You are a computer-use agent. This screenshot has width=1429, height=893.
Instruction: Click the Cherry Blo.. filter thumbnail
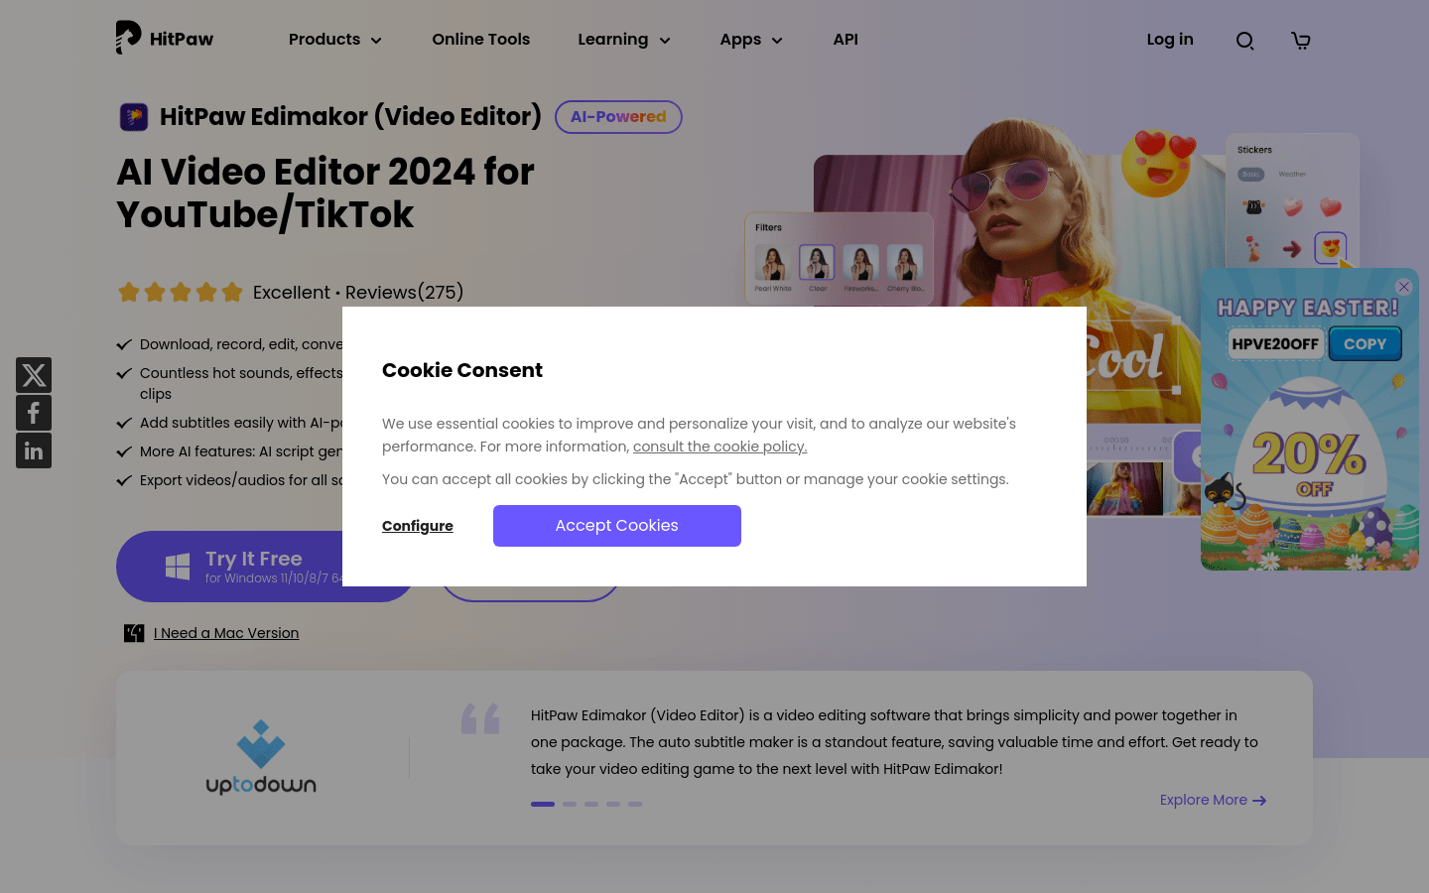point(905,263)
